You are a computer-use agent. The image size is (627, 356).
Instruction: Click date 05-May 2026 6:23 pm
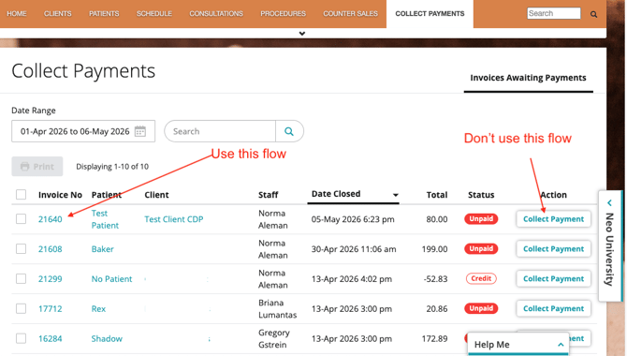point(353,219)
